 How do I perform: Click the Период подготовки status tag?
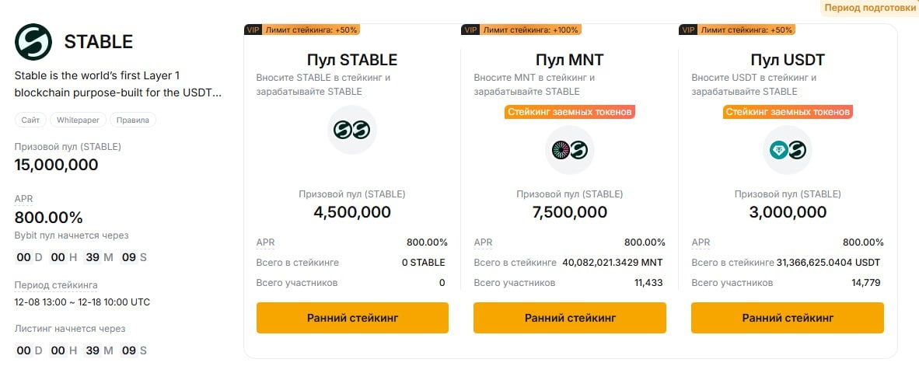(870, 7)
